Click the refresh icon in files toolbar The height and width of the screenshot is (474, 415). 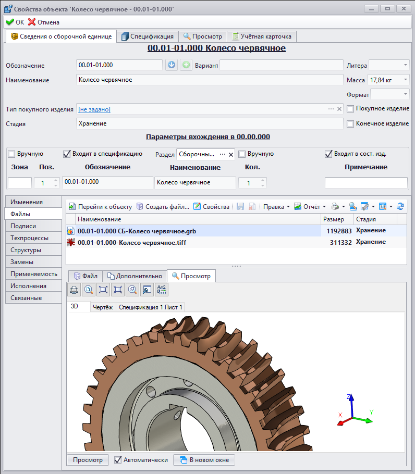coord(400,206)
